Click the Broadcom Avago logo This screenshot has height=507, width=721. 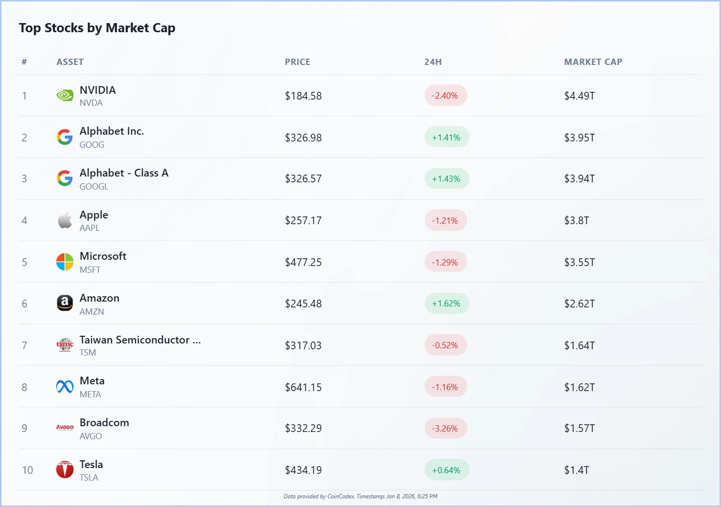tap(65, 428)
